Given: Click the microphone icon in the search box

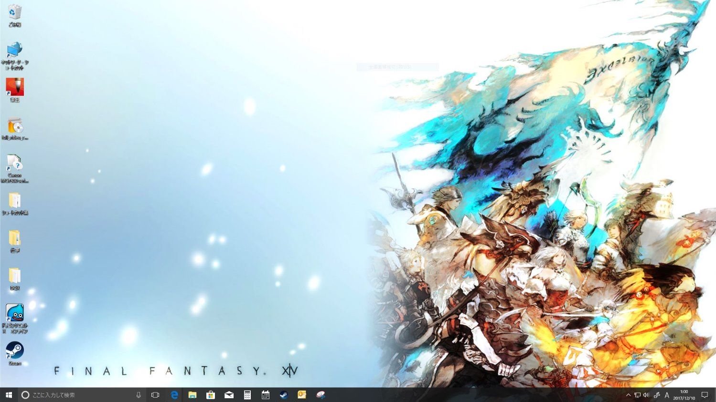Looking at the screenshot, I should (139, 395).
